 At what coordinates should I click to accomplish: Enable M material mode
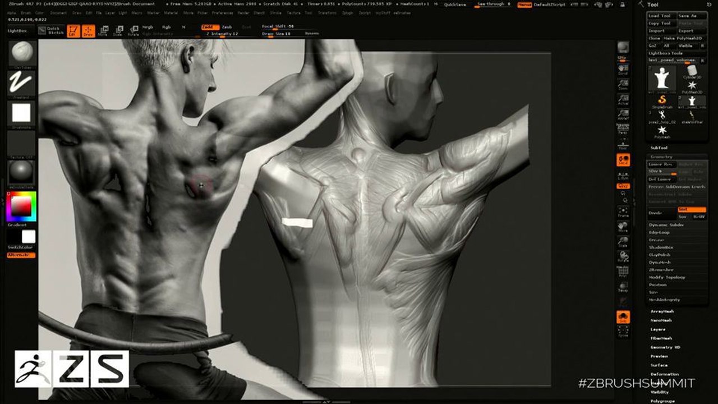[183, 27]
